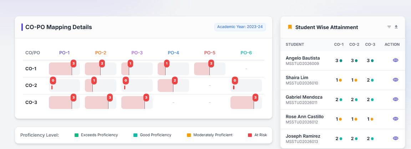View Joseph Ramirez's row eye icon

coord(395,138)
